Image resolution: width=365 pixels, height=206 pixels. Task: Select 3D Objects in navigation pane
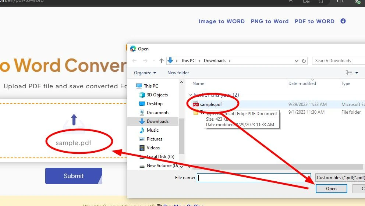[157, 95]
